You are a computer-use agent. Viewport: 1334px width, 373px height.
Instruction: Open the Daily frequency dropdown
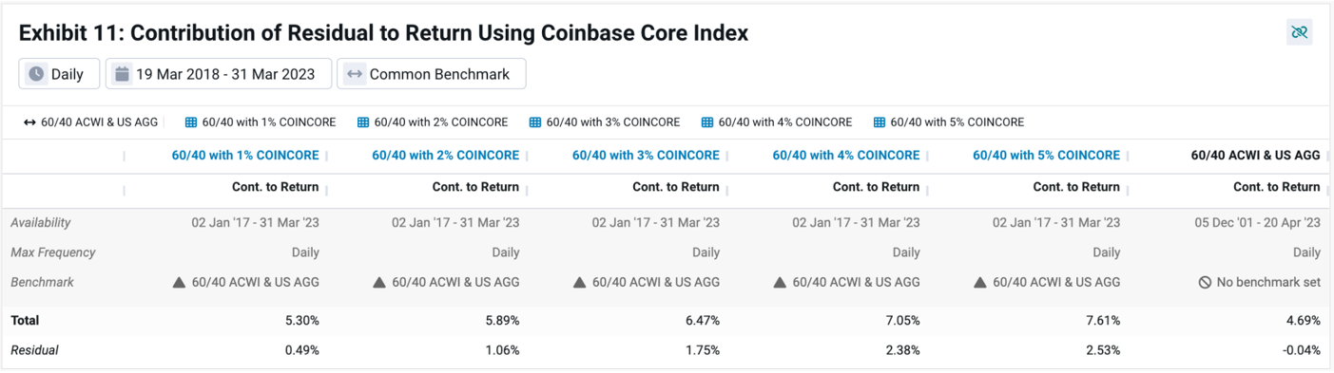(59, 74)
